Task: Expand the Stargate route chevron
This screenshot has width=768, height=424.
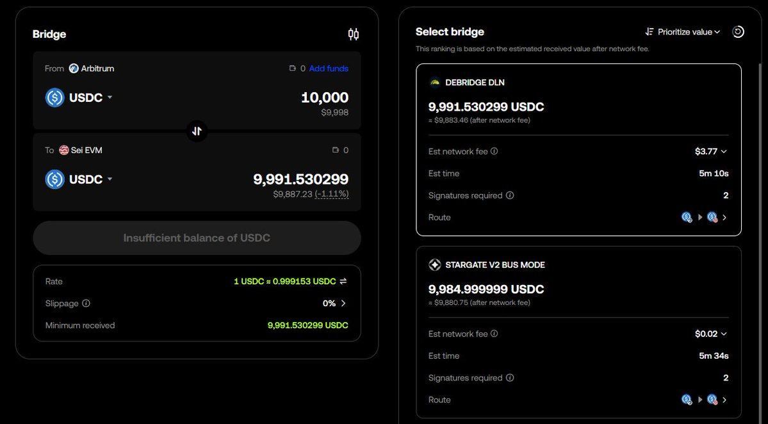Action: pyautogui.click(x=724, y=400)
